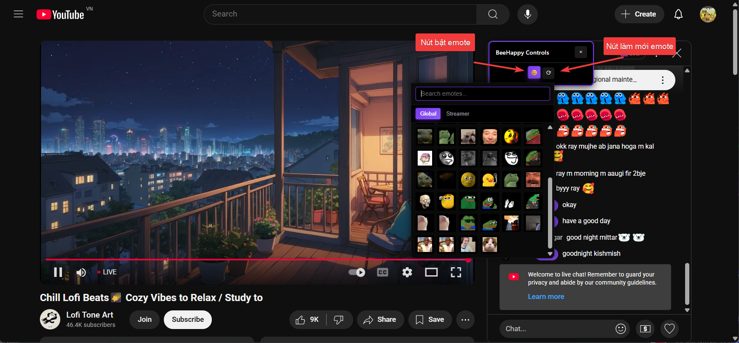Open the more actions ellipsis below video
Viewport: 739px width, 343px height.
(x=465, y=320)
